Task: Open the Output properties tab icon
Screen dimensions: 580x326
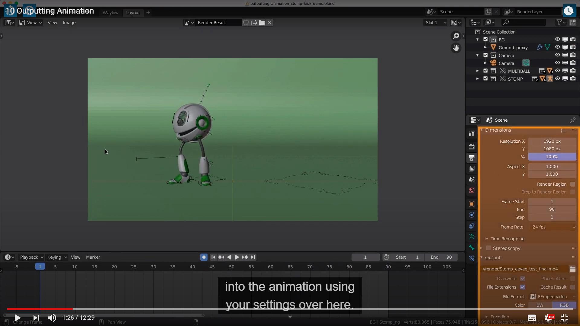Action: (472, 158)
